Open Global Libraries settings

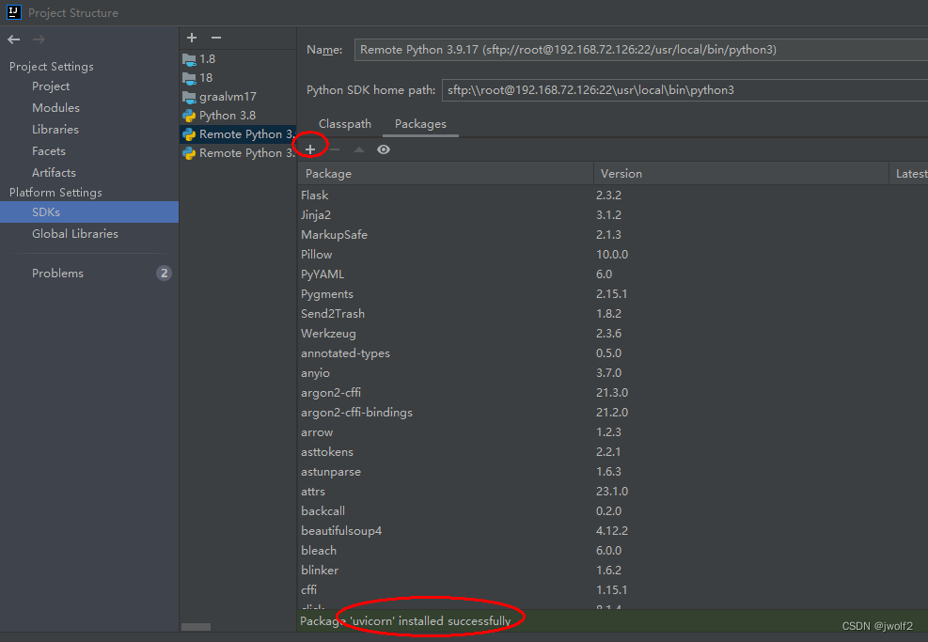pos(75,233)
